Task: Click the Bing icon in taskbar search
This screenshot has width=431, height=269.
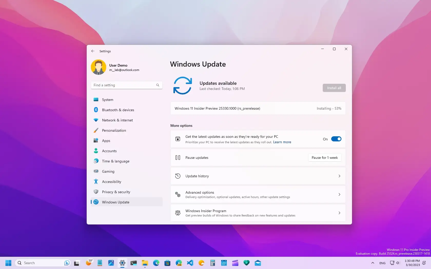Action: pos(67,263)
